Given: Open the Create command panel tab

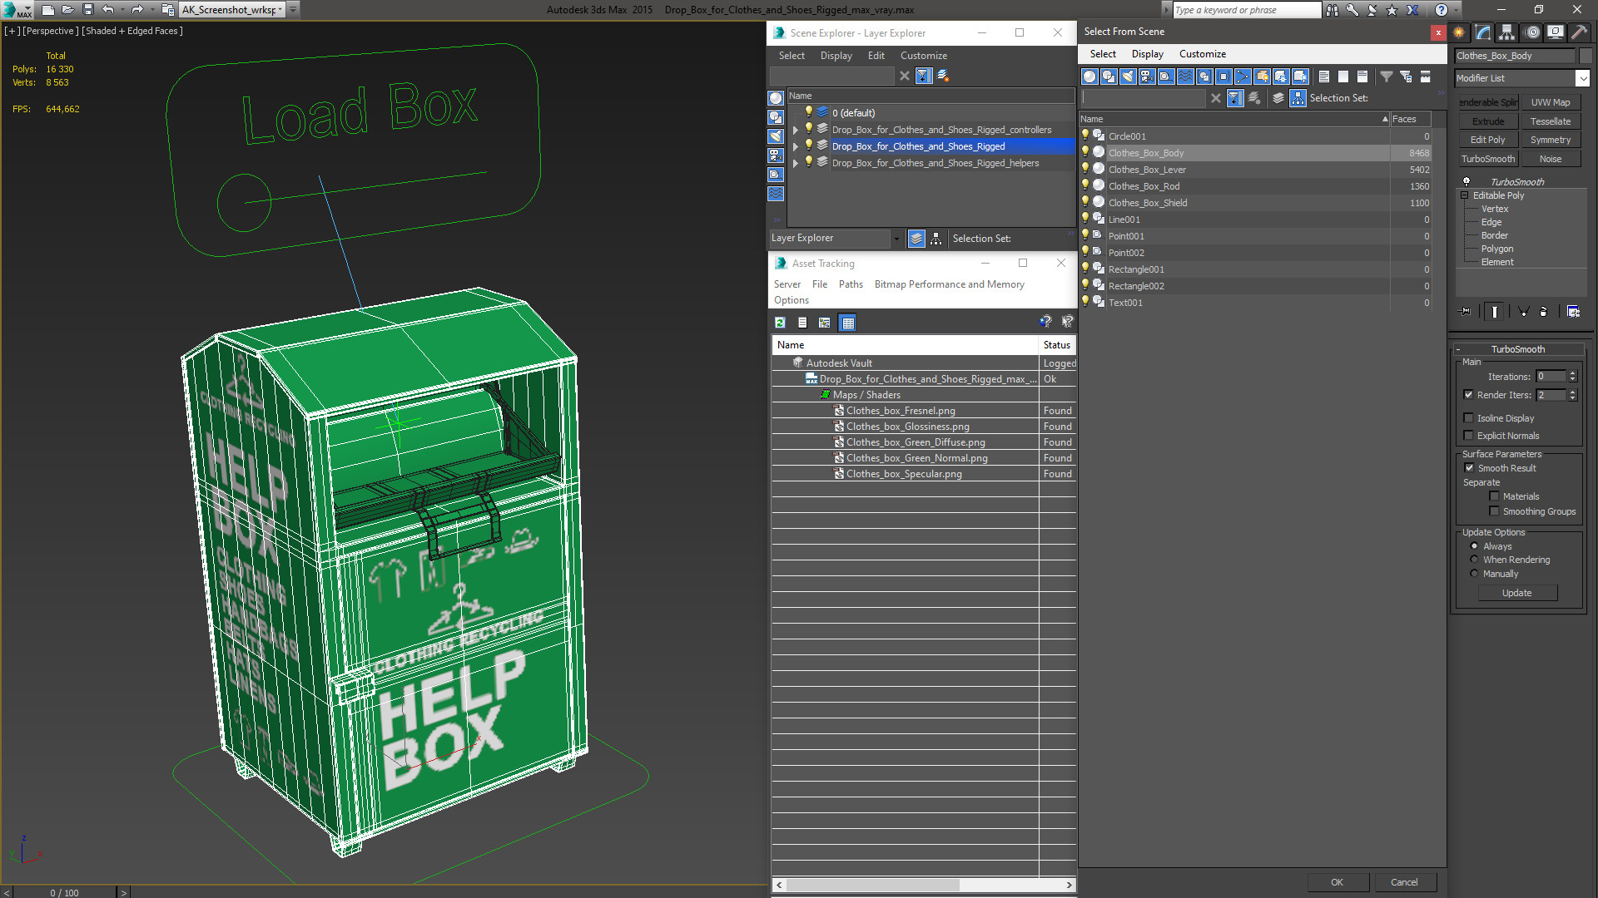Looking at the screenshot, I should pyautogui.click(x=1459, y=32).
